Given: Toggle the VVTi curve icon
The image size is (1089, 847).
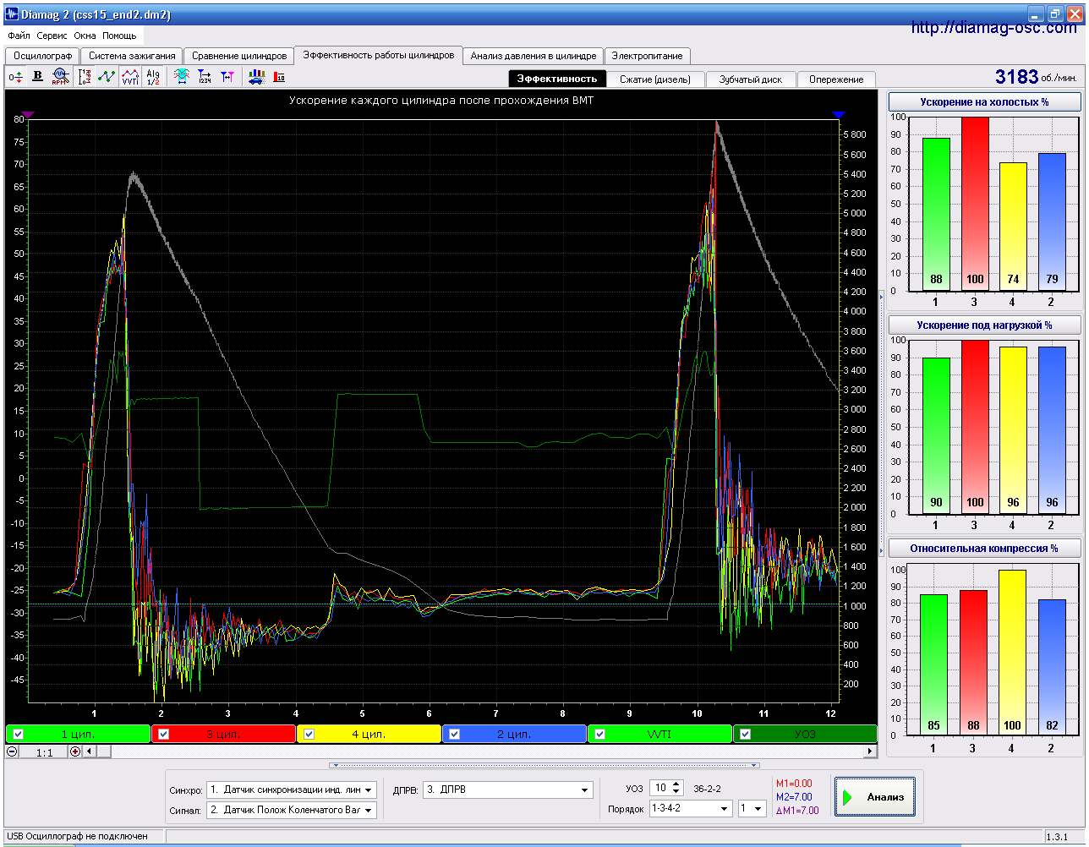Looking at the screenshot, I should click(129, 77).
